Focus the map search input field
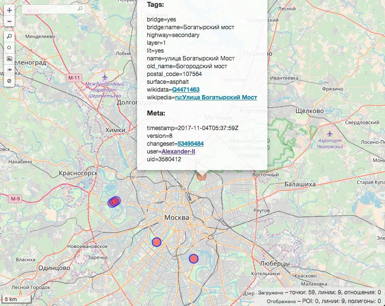 pos(54,9)
